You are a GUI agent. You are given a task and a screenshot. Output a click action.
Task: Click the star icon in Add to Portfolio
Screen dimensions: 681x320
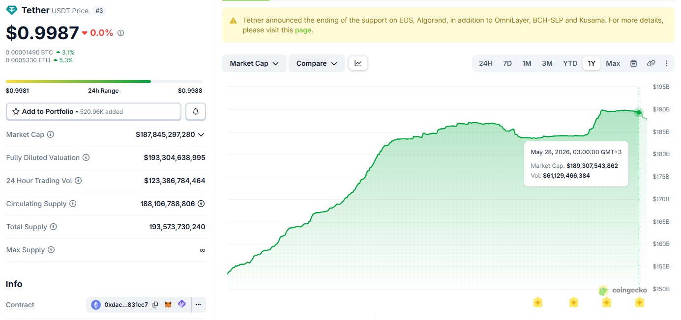tap(16, 111)
